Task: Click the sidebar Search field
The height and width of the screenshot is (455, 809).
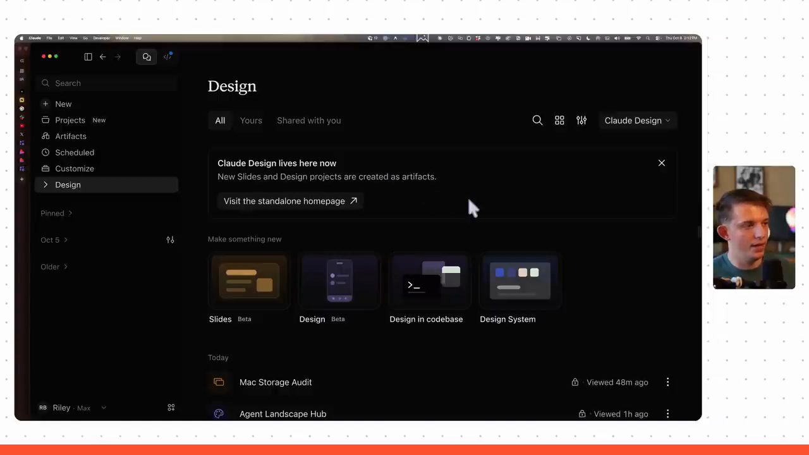Action: (107, 83)
